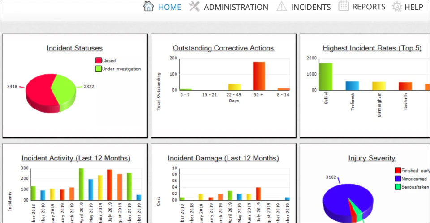Click the Administration wrench and screwdriver icon

pos(194,6)
